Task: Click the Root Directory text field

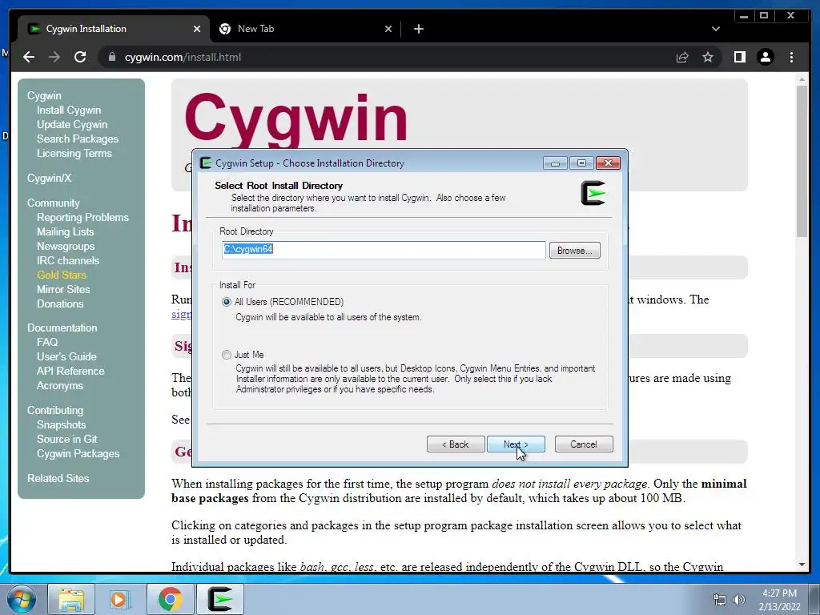Action: (384, 250)
